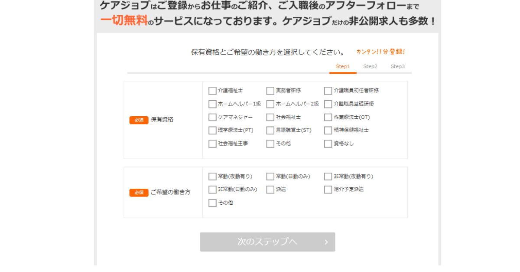Check ホームヘルパー2級 checkbox
Screen dimensions: 520x272
click(x=270, y=104)
